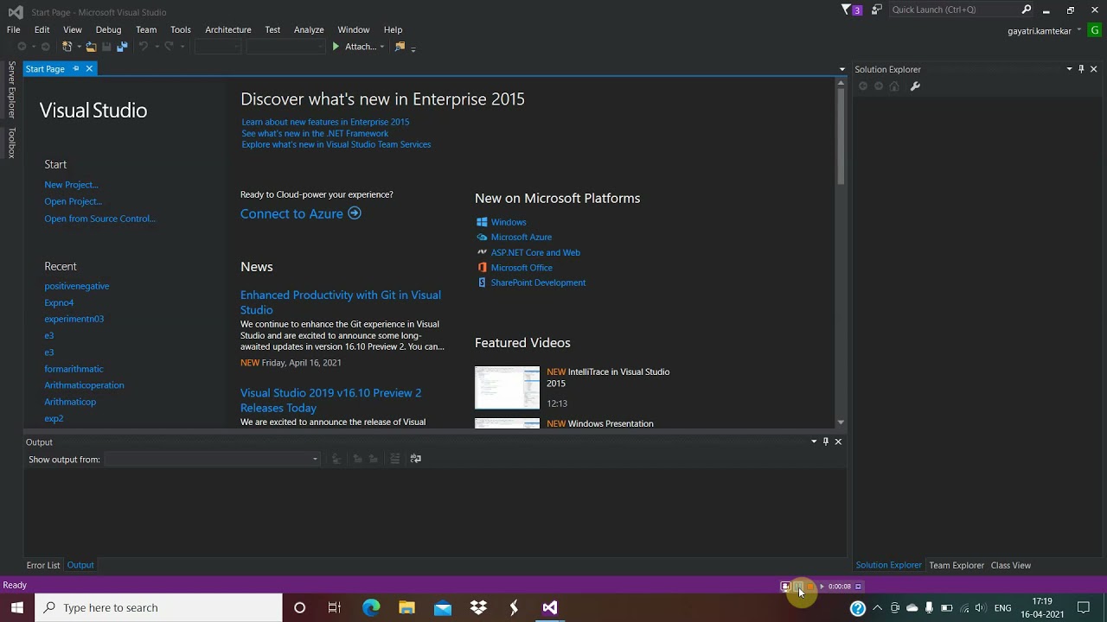Open the Server Explorer side tab

click(11, 89)
